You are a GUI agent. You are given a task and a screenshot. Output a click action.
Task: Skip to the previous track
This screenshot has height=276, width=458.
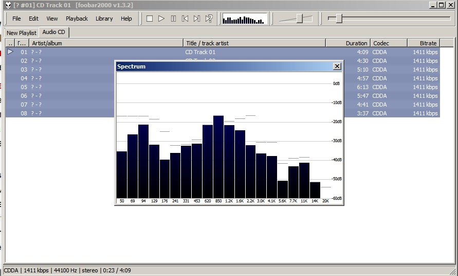pos(185,19)
